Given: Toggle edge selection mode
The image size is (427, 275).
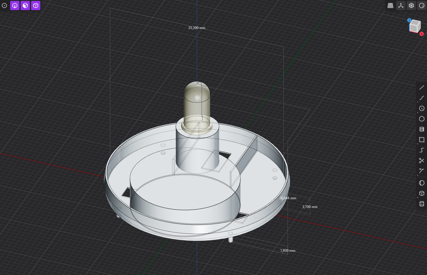Looking at the screenshot, I should tap(15, 6).
